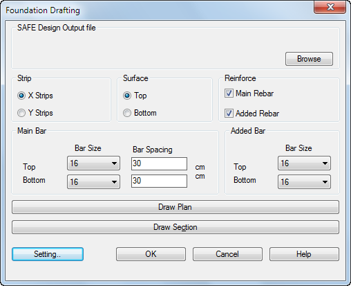Confirm with the OK button

151,254
